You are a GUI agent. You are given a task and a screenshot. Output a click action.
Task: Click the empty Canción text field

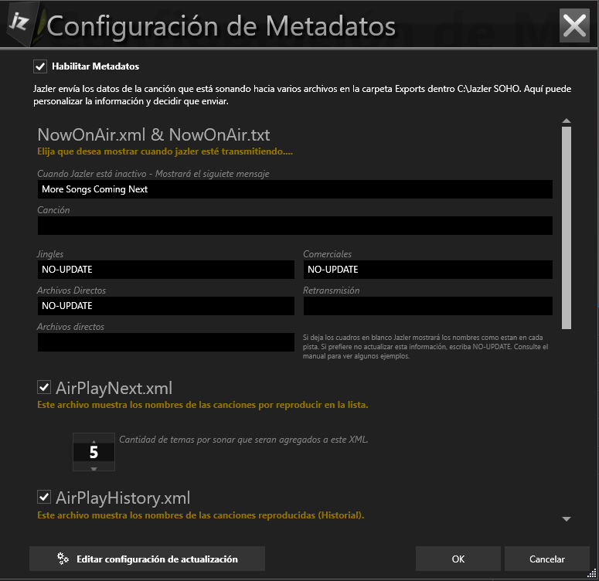point(294,226)
